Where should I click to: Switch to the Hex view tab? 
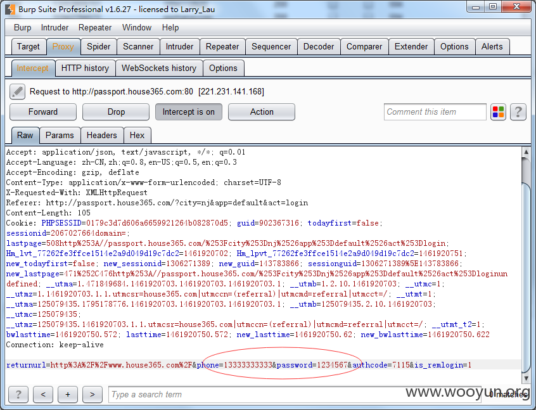click(137, 136)
